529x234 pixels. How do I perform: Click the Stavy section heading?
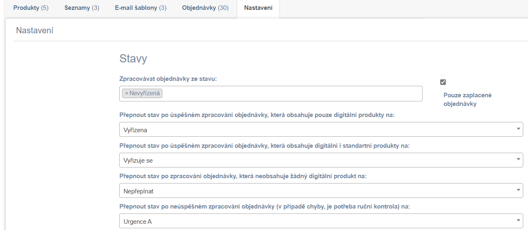pos(133,59)
